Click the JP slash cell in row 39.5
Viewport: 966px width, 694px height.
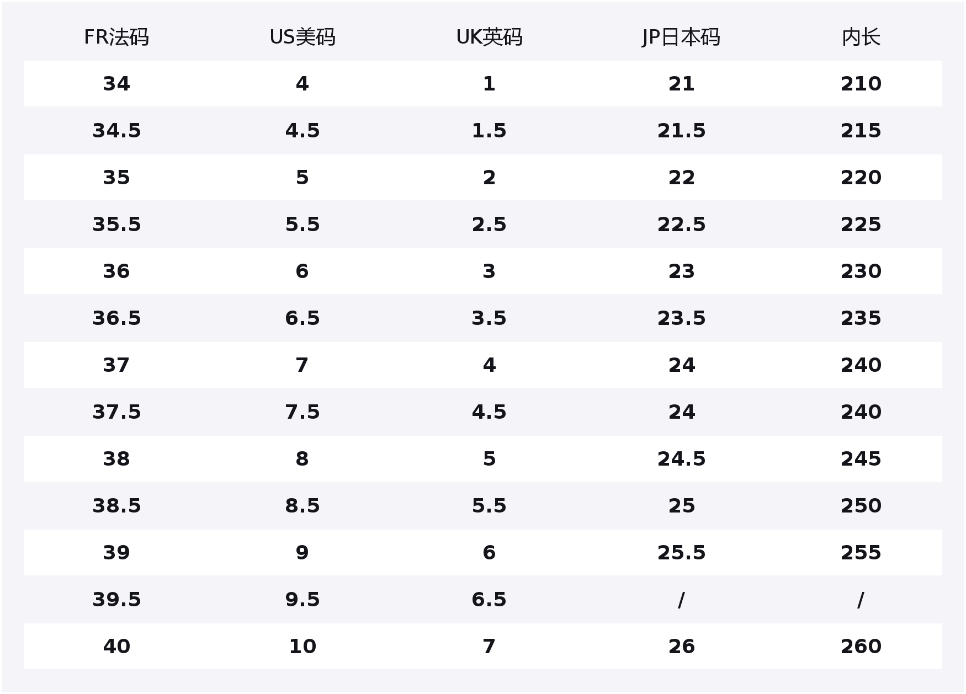[681, 600]
